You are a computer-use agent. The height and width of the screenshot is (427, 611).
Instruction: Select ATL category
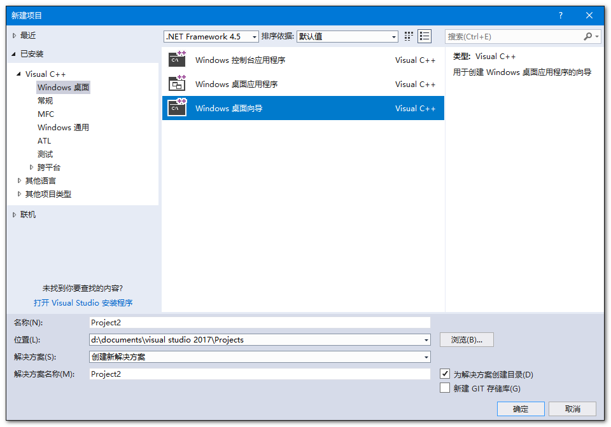(x=44, y=141)
